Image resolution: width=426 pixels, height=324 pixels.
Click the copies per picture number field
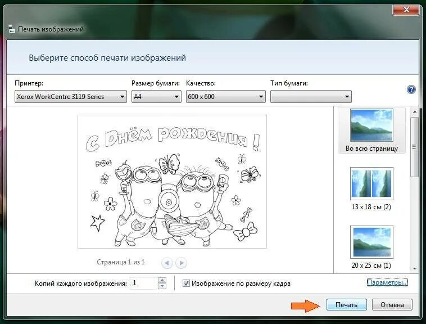(144, 283)
